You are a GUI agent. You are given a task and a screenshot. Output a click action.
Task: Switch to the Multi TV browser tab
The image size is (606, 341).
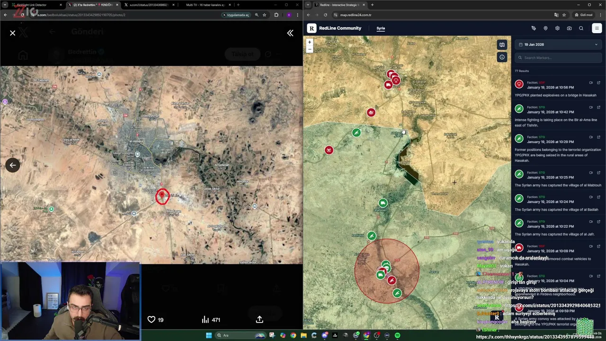click(205, 5)
